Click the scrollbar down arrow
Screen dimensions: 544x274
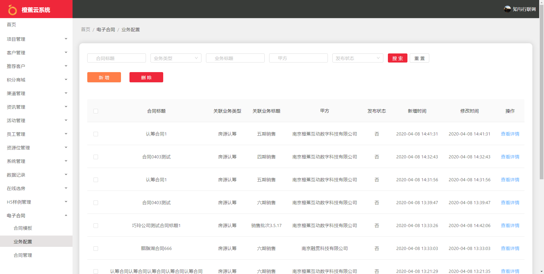point(541,271)
